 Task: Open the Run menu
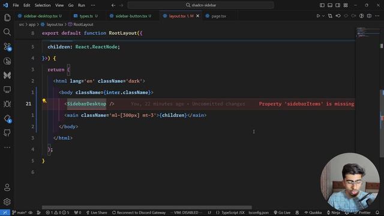pyautogui.click(x=82, y=5)
